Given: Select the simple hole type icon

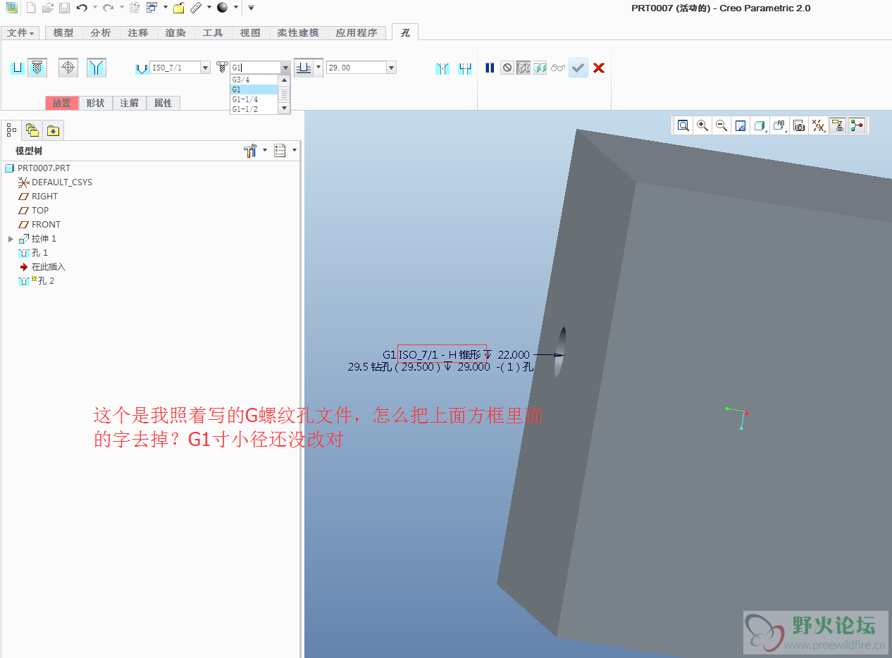Looking at the screenshot, I should pos(18,68).
